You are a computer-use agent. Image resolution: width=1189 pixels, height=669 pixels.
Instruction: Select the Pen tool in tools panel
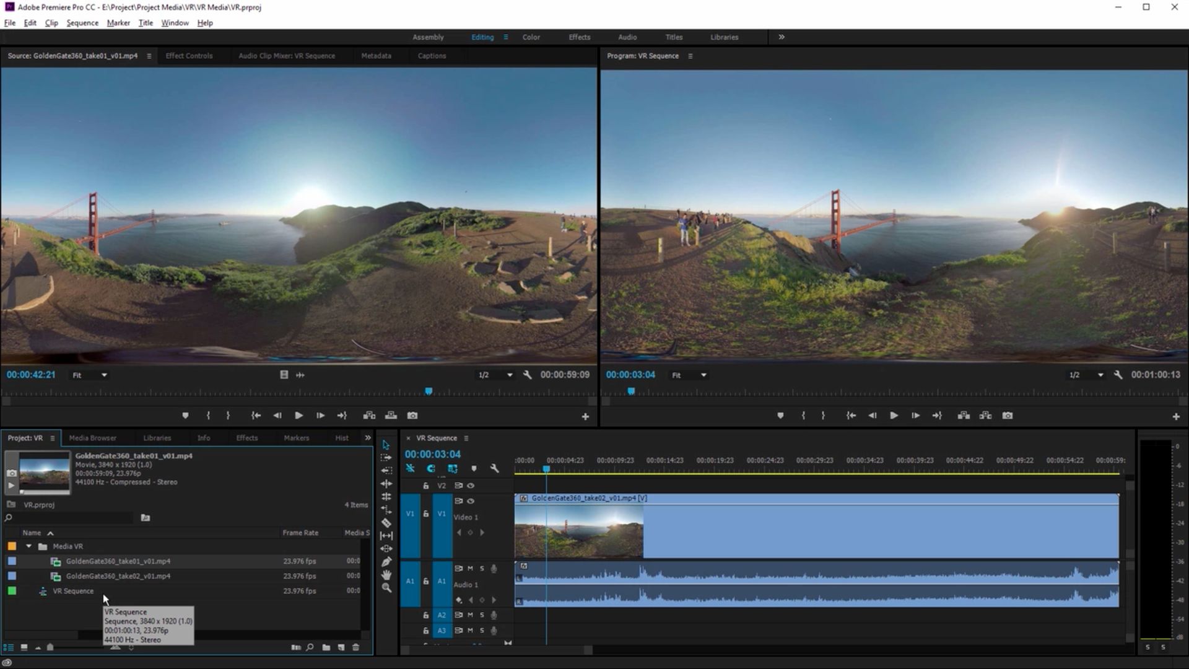click(386, 562)
